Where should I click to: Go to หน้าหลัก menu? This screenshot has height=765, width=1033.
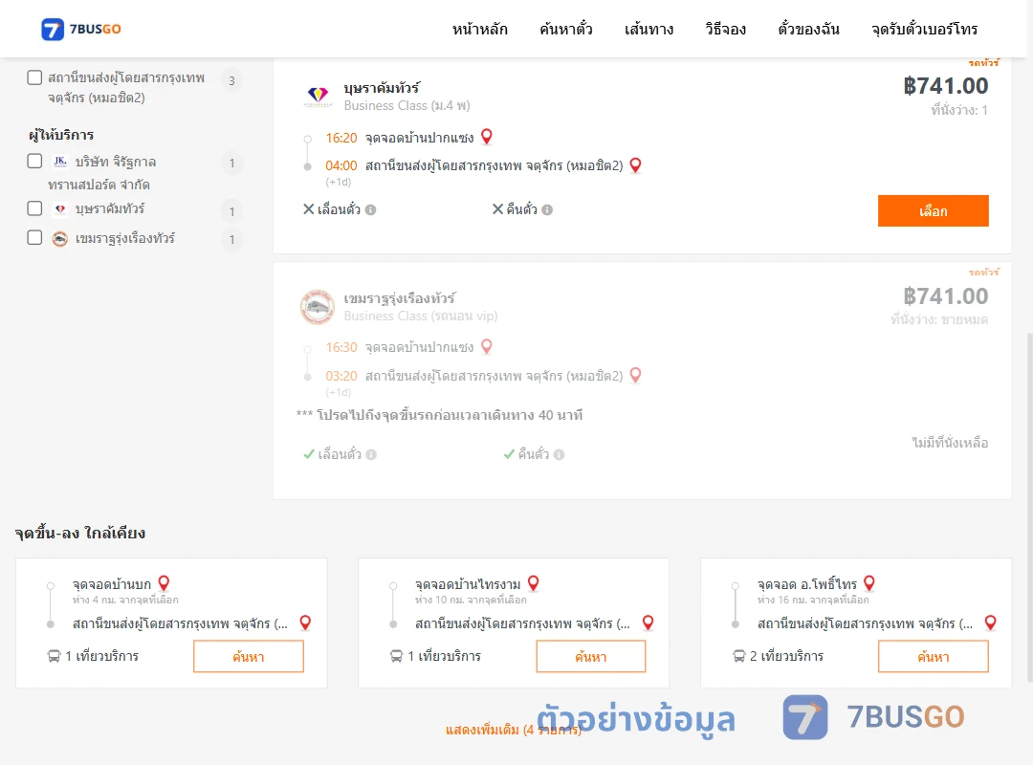[479, 29]
